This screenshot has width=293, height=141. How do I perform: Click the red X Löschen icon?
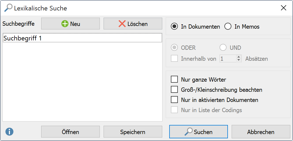[122, 24]
